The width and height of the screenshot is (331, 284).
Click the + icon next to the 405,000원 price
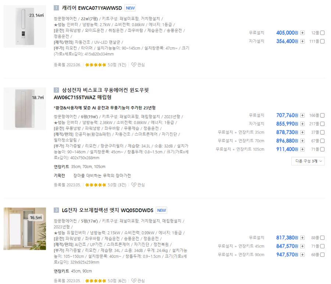click(302, 32)
